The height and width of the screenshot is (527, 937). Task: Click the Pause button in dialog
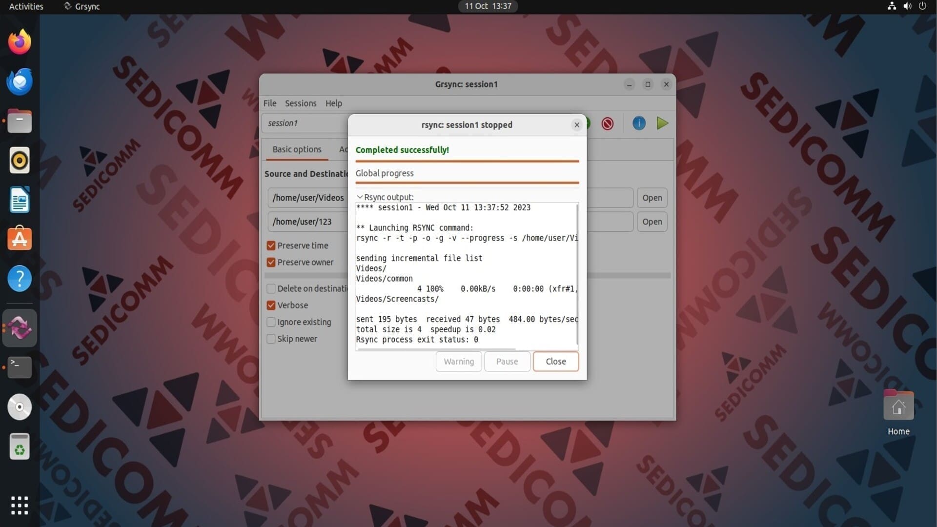[507, 362]
